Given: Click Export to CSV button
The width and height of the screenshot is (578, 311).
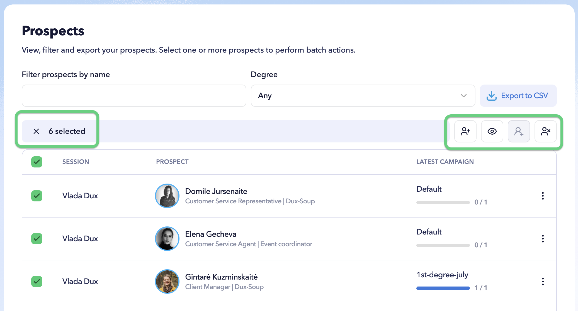Looking at the screenshot, I should click(518, 96).
